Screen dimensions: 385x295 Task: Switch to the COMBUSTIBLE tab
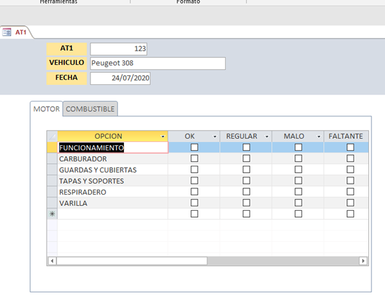pos(90,109)
